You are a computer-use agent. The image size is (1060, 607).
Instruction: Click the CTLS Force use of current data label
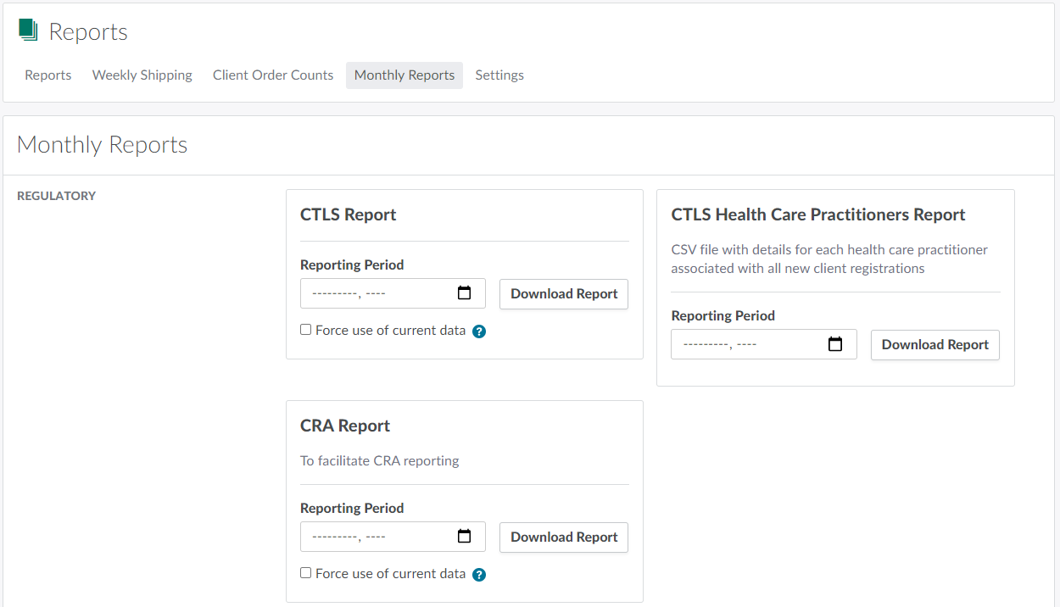(x=390, y=331)
